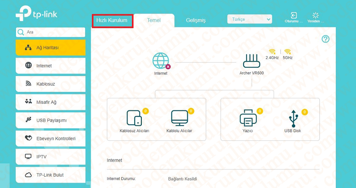Open TP-Link Bulut menu
The width and height of the screenshot is (356, 188).
click(x=50, y=175)
